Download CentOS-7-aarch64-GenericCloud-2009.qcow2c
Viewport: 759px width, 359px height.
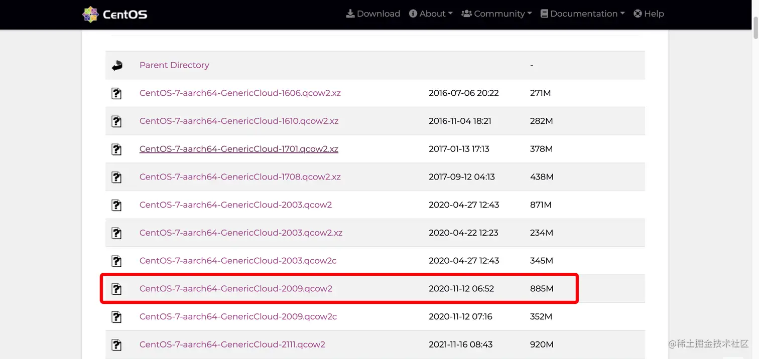tap(238, 317)
